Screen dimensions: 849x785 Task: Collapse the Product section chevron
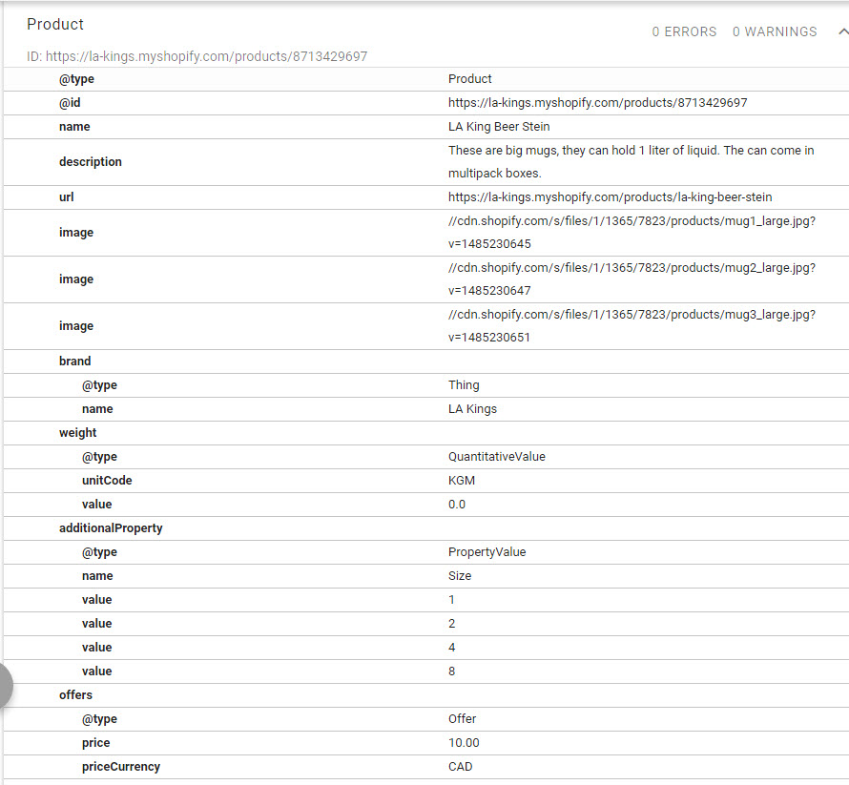coord(843,31)
